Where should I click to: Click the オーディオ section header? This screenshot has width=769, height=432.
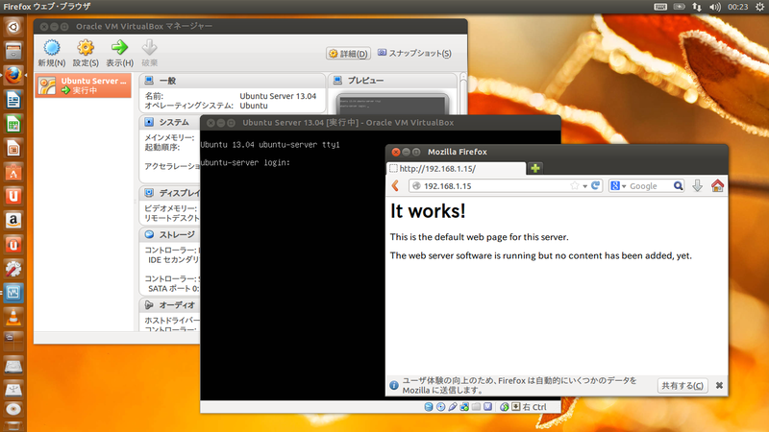170,305
